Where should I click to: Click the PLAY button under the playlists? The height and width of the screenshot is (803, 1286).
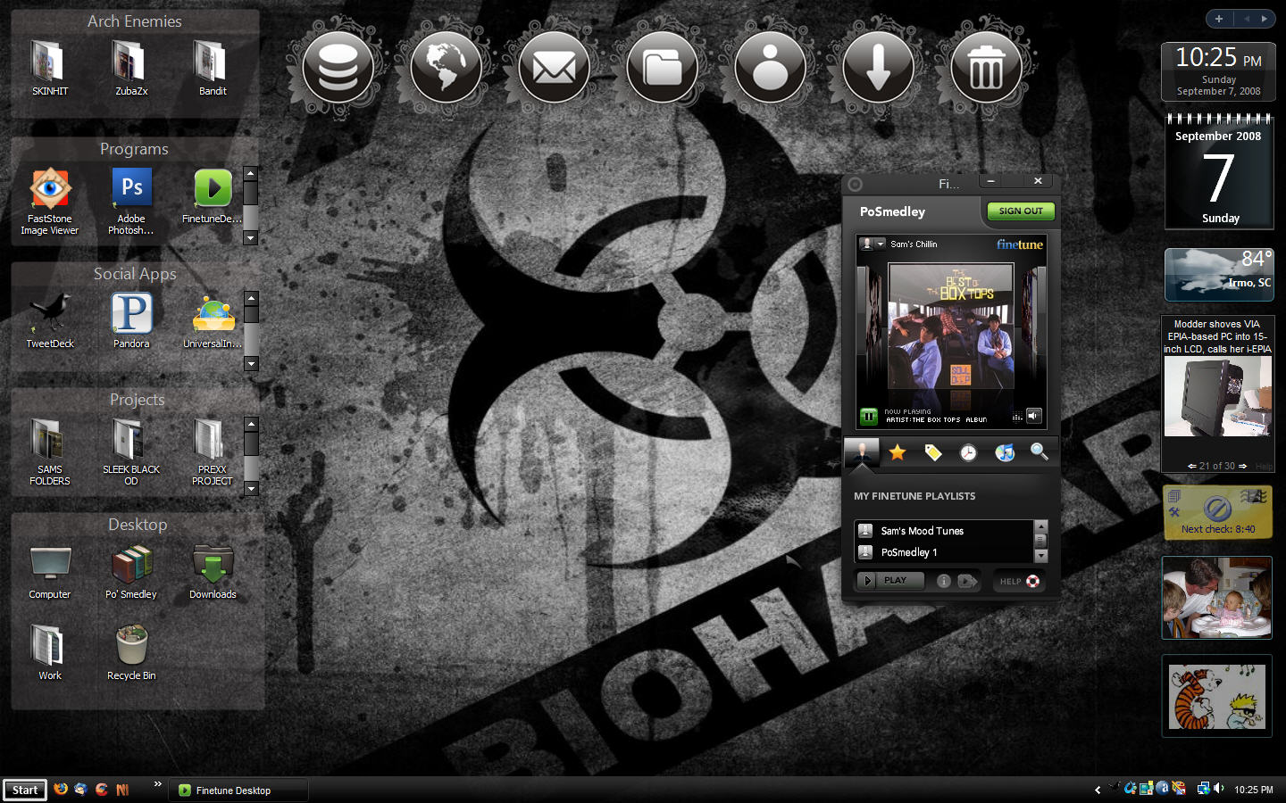tap(889, 581)
